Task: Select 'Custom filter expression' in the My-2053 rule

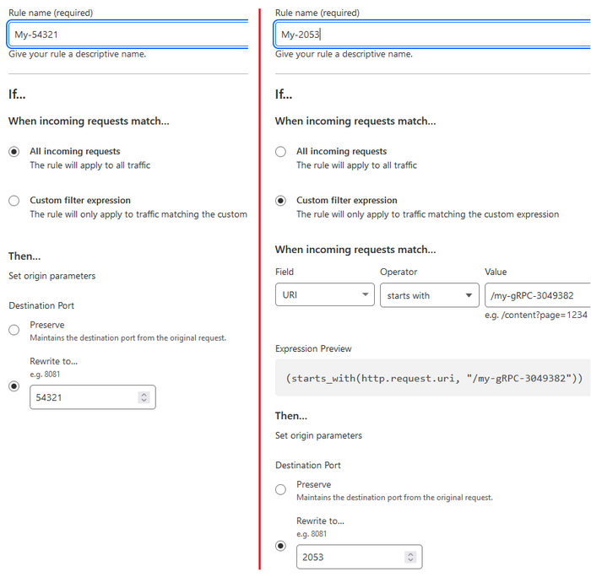Action: [281, 201]
